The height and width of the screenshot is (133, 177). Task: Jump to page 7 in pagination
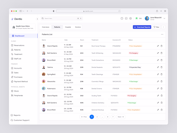point(113,117)
